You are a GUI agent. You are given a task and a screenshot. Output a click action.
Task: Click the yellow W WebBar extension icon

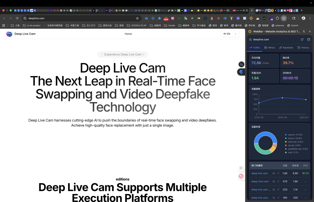251,18
